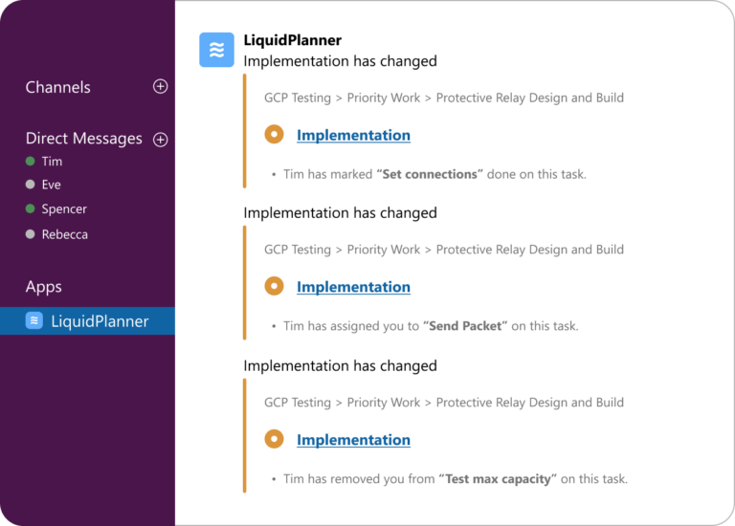Click Tim's green online status dot
The height and width of the screenshot is (526, 735).
click(x=31, y=162)
